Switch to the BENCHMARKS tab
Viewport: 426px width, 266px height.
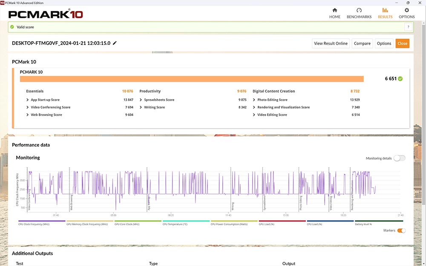point(359,13)
